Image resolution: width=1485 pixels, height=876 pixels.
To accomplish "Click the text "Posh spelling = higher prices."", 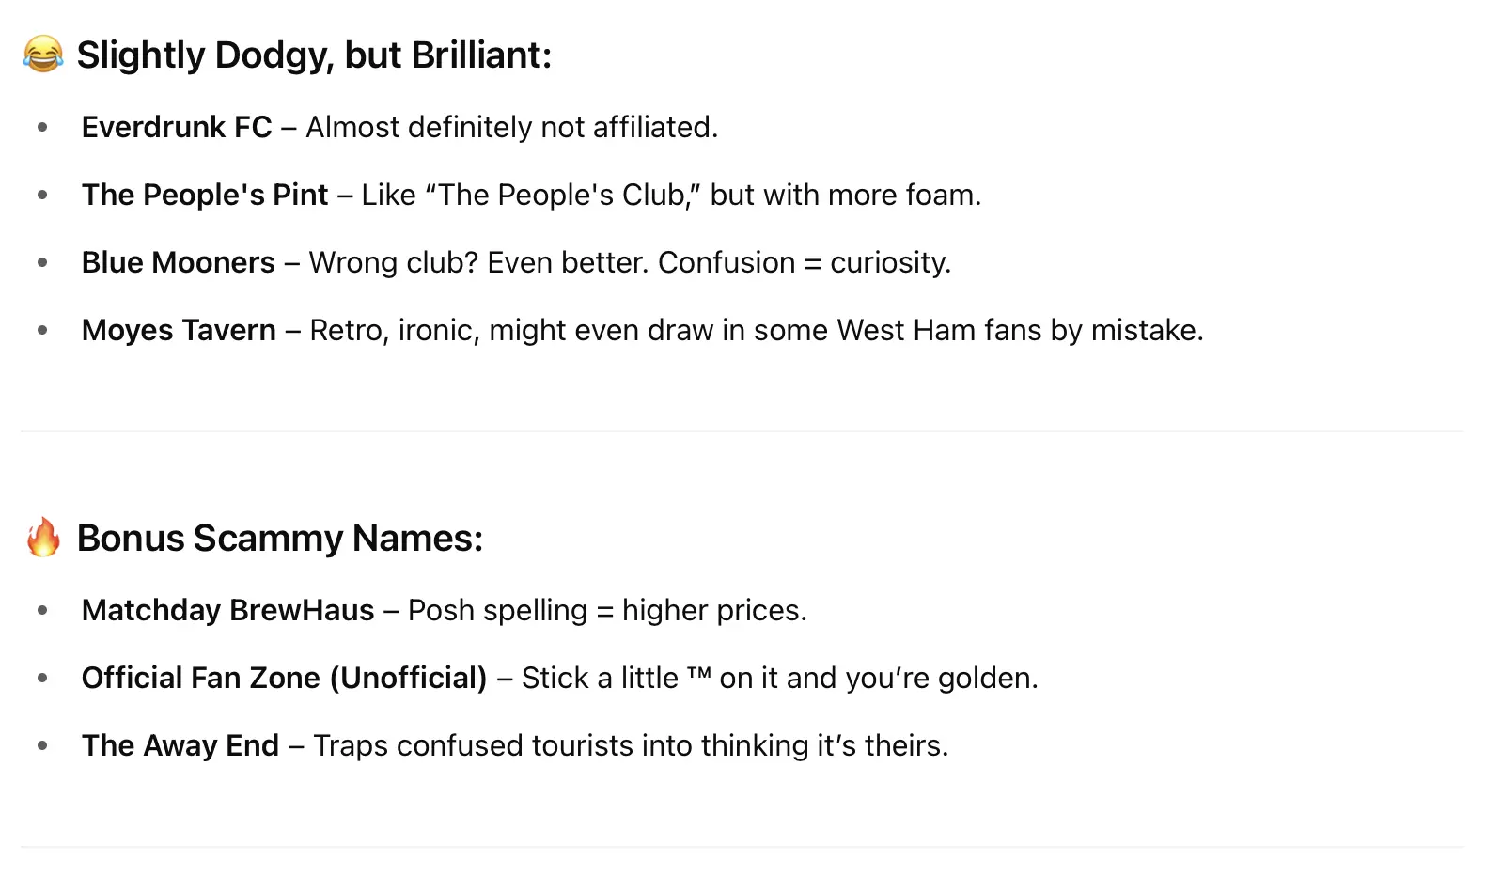I will tap(607, 610).
